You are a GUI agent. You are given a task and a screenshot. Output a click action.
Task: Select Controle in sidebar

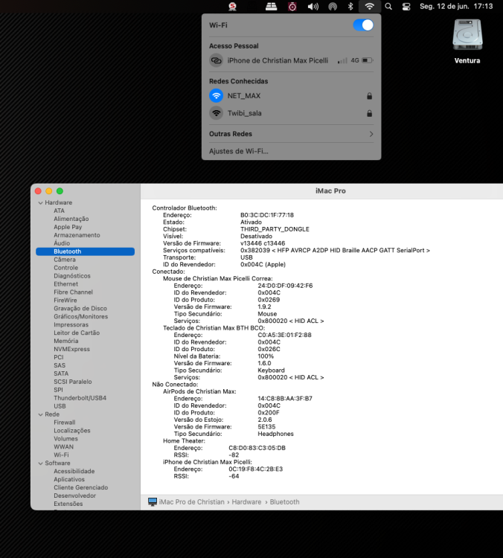point(66,268)
